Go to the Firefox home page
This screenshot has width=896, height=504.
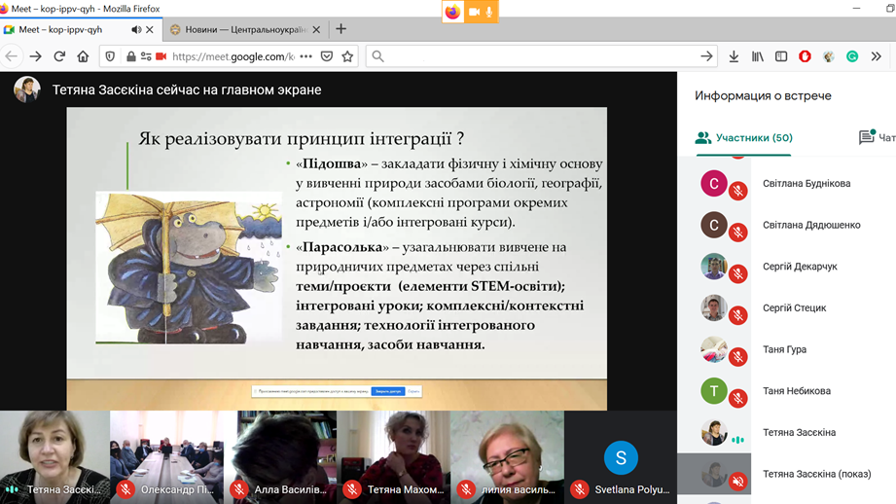point(83,56)
